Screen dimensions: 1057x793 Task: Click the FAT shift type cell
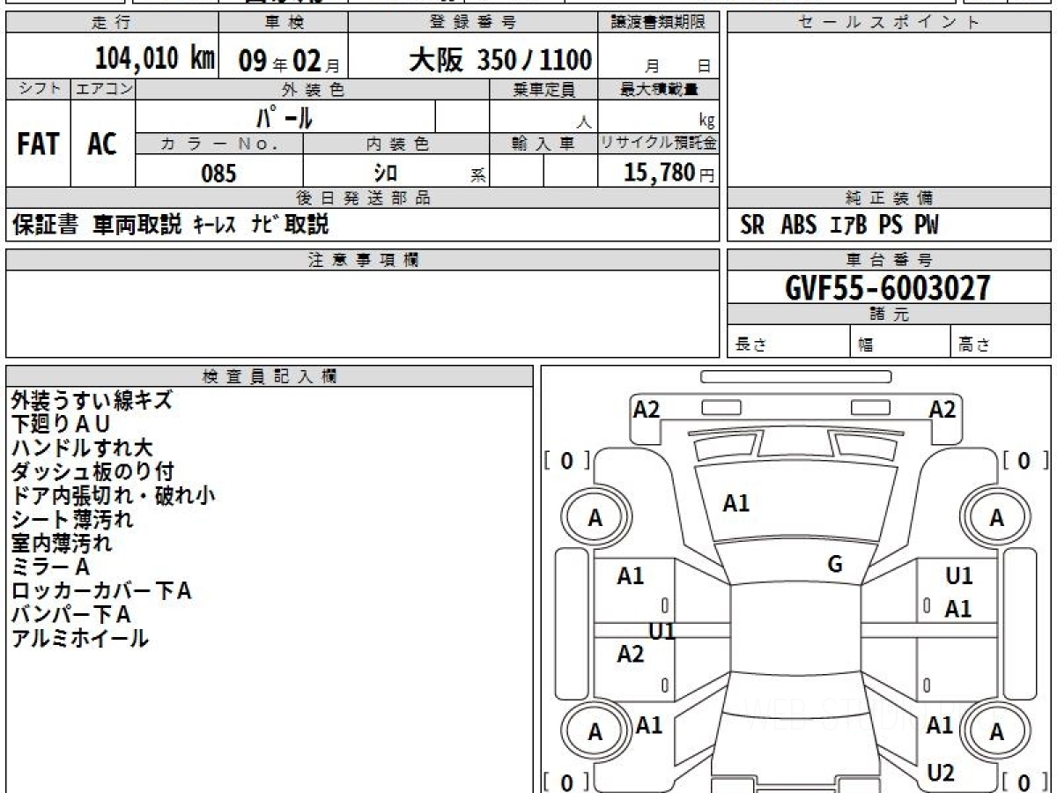tap(38, 145)
